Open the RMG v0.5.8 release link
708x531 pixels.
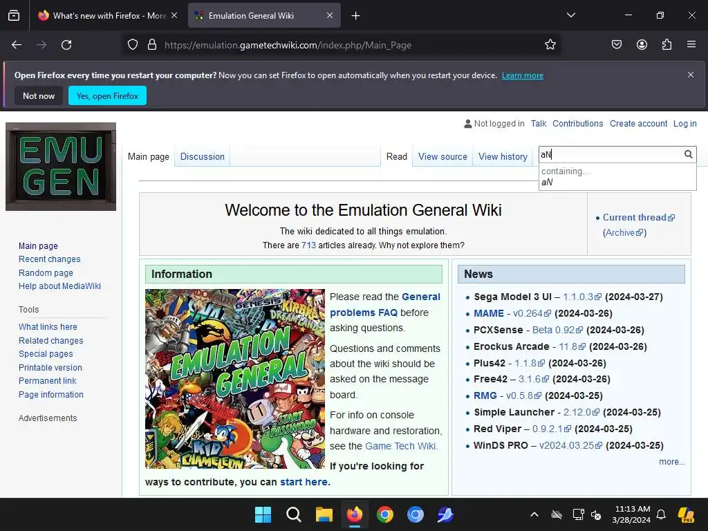pyautogui.click(x=523, y=395)
